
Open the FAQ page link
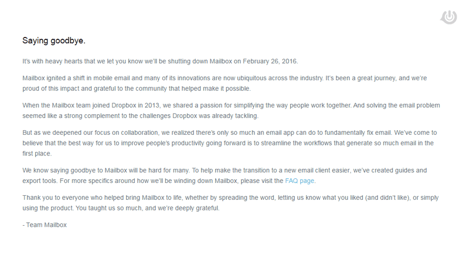coord(300,181)
